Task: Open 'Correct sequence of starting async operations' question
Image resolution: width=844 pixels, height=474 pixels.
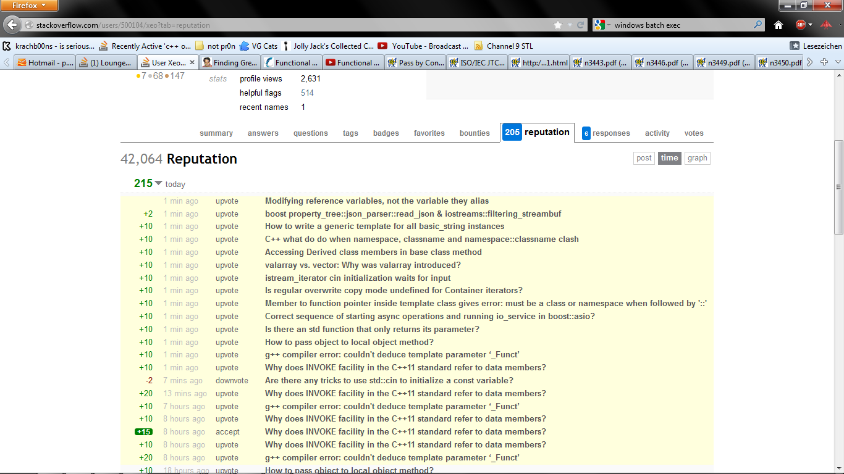Action: click(430, 317)
